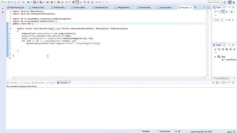Click the New Java Package icon
This screenshot has height=133, width=237.
[x=48, y=2]
